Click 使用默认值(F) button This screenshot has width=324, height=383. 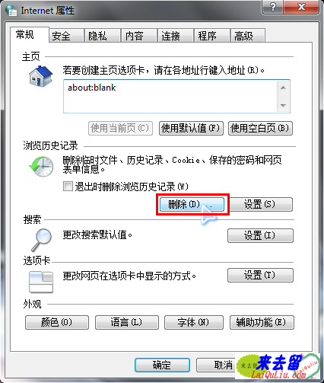click(x=191, y=128)
